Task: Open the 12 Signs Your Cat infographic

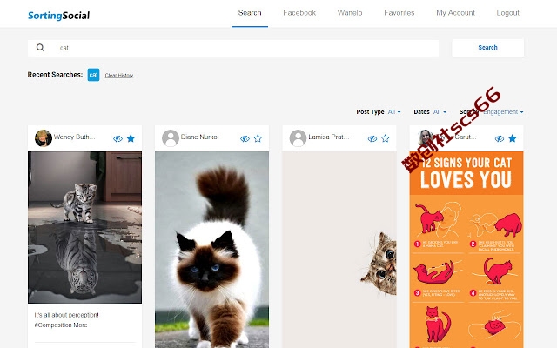Action: (x=466, y=250)
